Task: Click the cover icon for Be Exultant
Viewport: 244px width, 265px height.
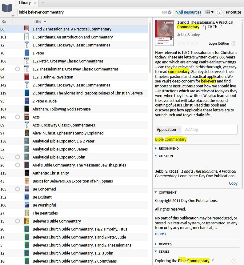Action: [x=27, y=197]
